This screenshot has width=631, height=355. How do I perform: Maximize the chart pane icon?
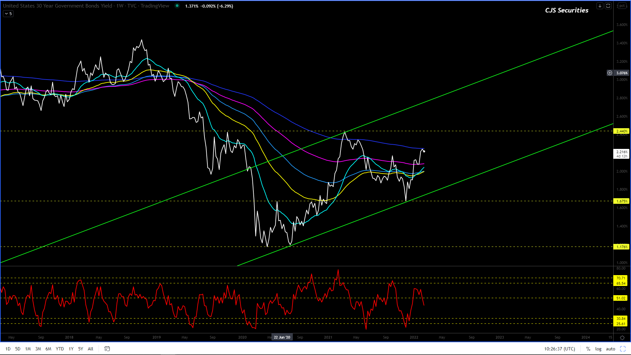click(608, 6)
